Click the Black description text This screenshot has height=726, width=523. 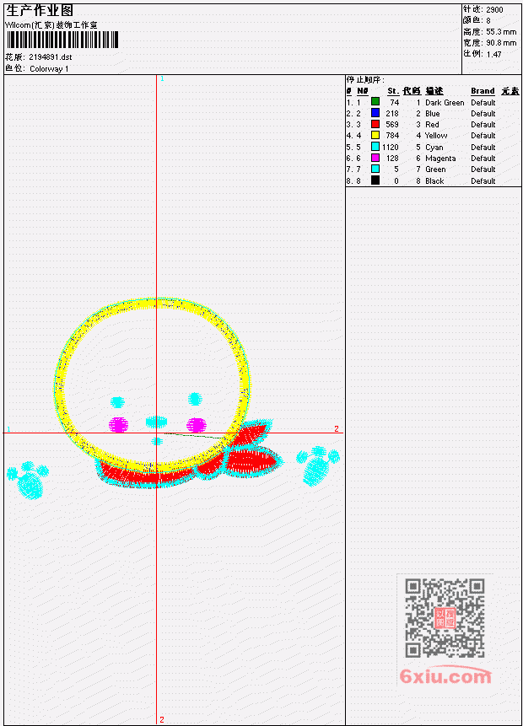434,181
